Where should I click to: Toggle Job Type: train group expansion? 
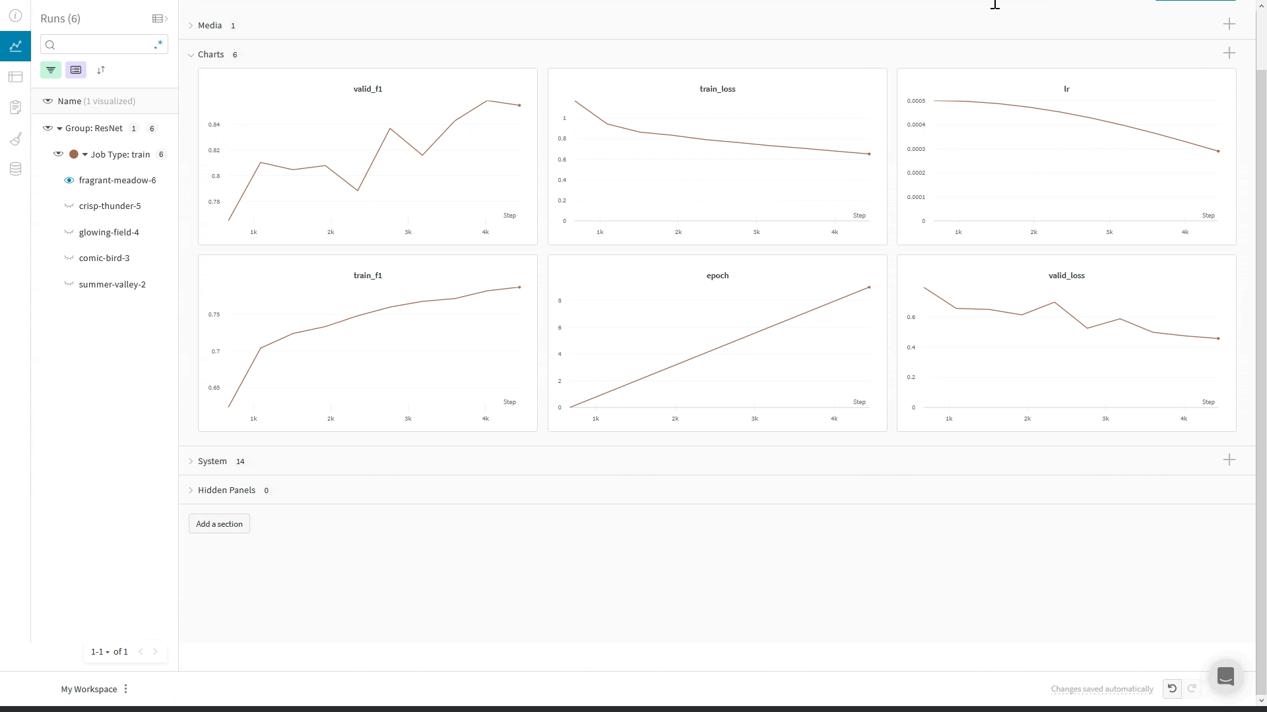coord(85,154)
